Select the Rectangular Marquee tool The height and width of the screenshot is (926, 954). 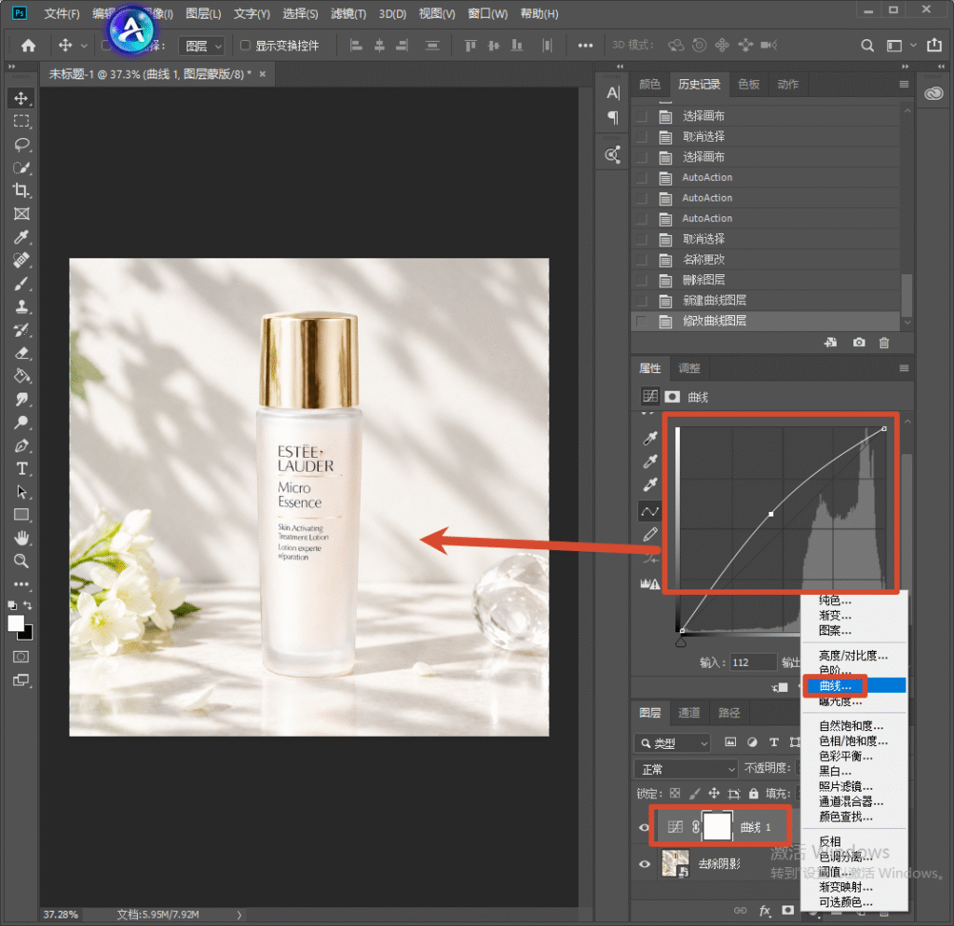click(21, 121)
